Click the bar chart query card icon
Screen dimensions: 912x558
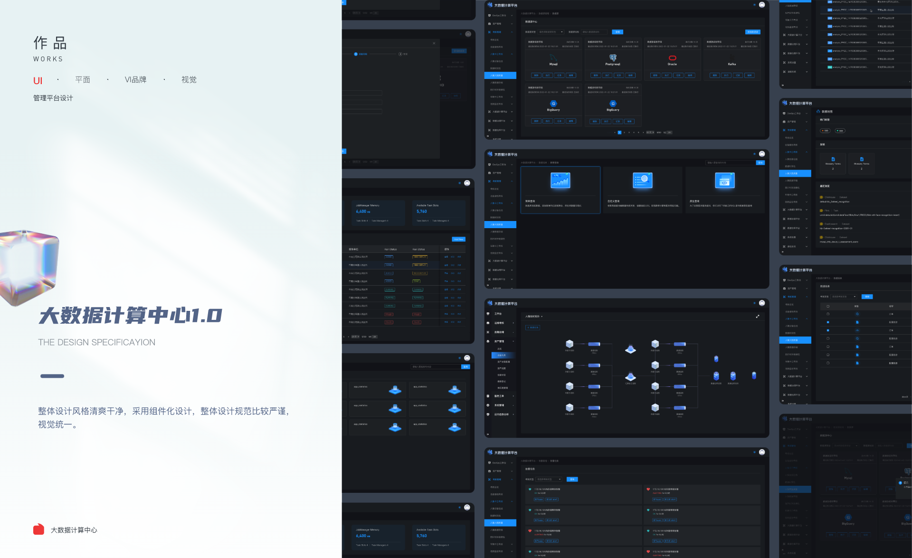coord(560,181)
